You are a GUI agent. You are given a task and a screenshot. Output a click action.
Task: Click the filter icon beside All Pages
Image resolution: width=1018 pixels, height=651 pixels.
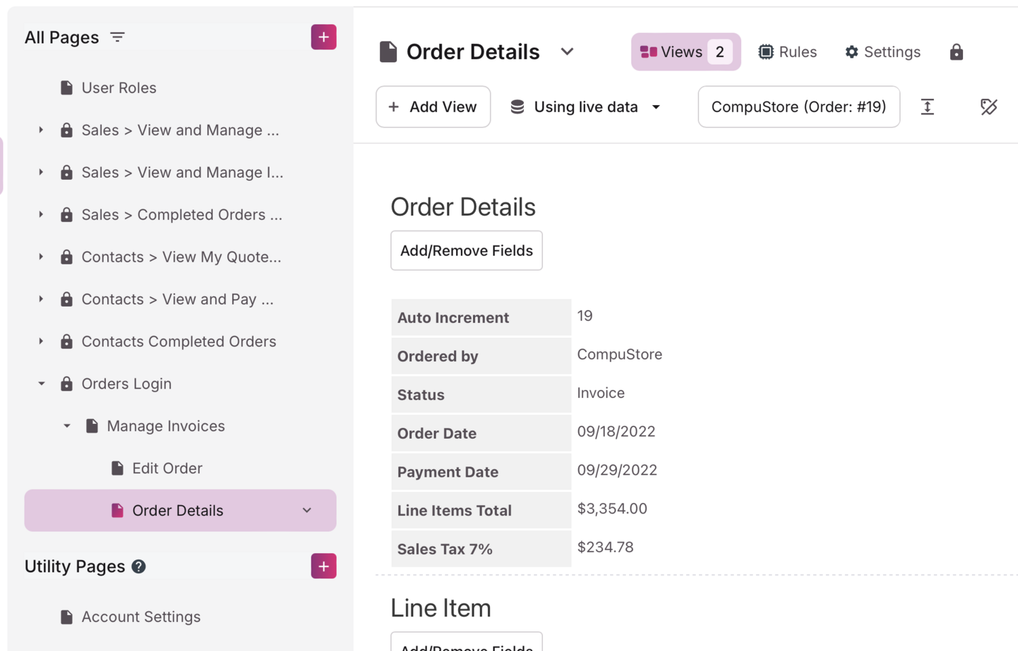(117, 37)
